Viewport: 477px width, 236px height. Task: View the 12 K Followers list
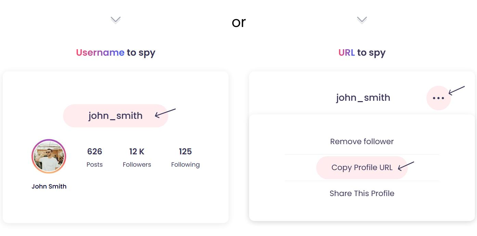click(137, 157)
